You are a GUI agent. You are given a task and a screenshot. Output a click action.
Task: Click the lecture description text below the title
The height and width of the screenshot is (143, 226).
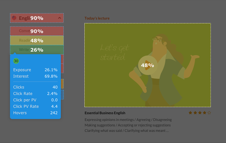pyautogui.click(x=128, y=125)
